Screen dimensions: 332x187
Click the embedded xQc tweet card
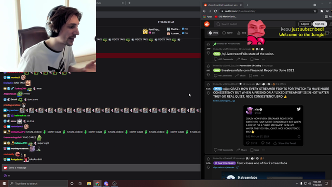(273, 126)
